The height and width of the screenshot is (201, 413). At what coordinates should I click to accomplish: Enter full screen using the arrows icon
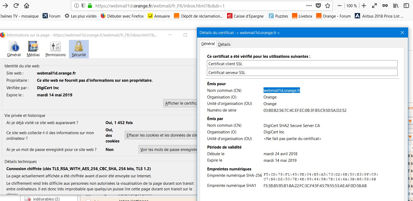coord(374,6)
